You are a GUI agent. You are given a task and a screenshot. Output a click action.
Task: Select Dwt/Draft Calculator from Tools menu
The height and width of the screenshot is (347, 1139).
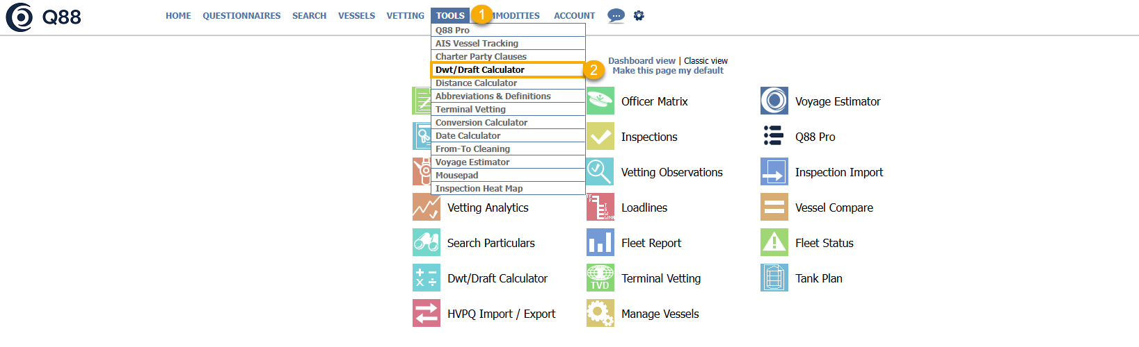pos(480,70)
